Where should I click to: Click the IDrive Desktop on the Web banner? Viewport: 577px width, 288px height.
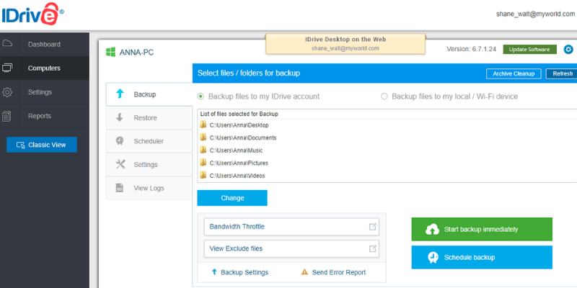coord(345,44)
